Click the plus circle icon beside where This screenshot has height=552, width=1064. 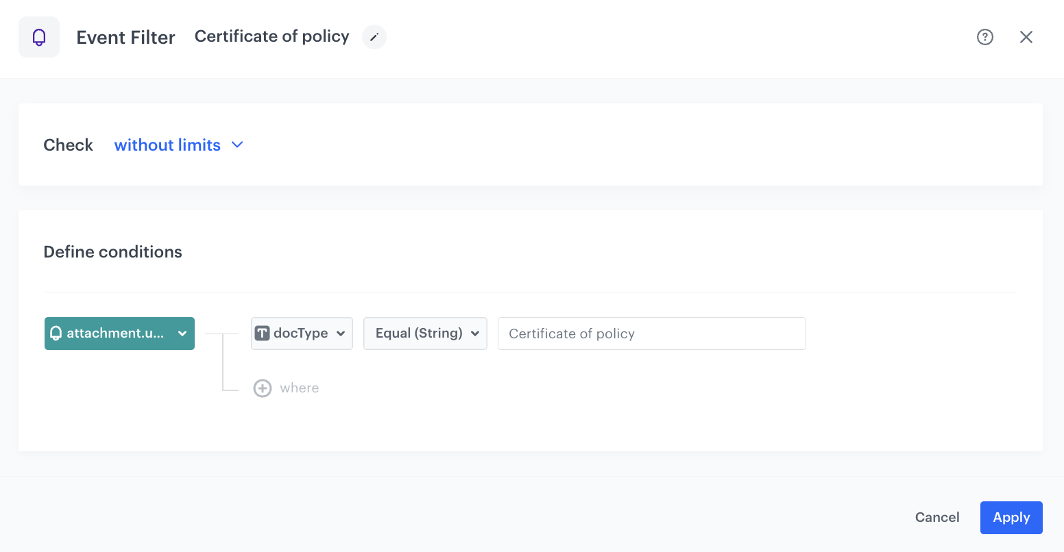(x=263, y=388)
